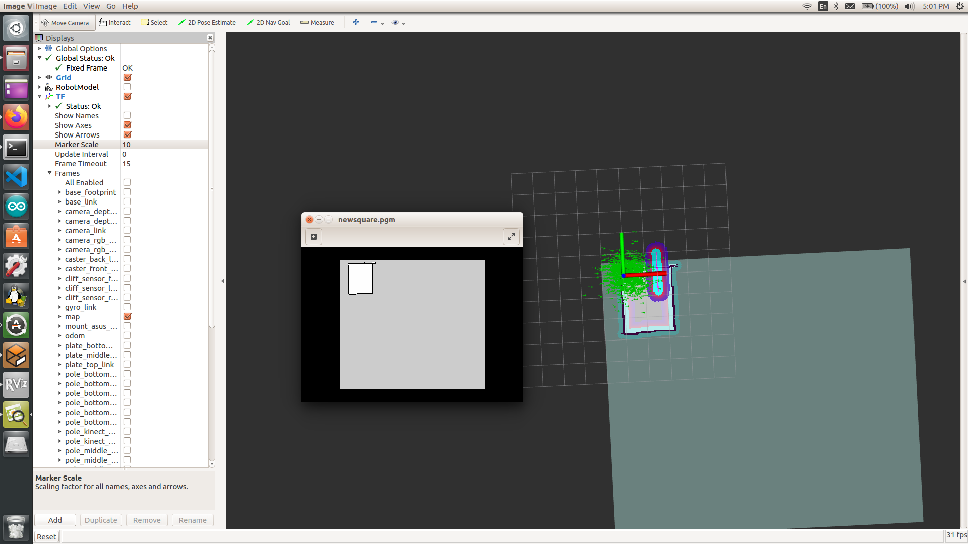Pick the 2D Pose Estimate tool
The height and width of the screenshot is (544, 968).
pos(207,23)
